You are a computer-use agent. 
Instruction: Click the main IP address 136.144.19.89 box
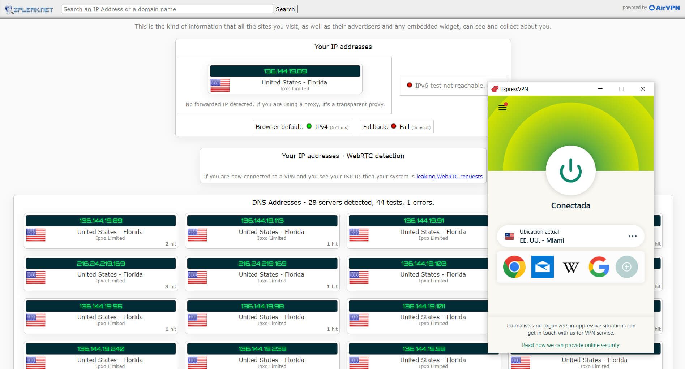285,71
